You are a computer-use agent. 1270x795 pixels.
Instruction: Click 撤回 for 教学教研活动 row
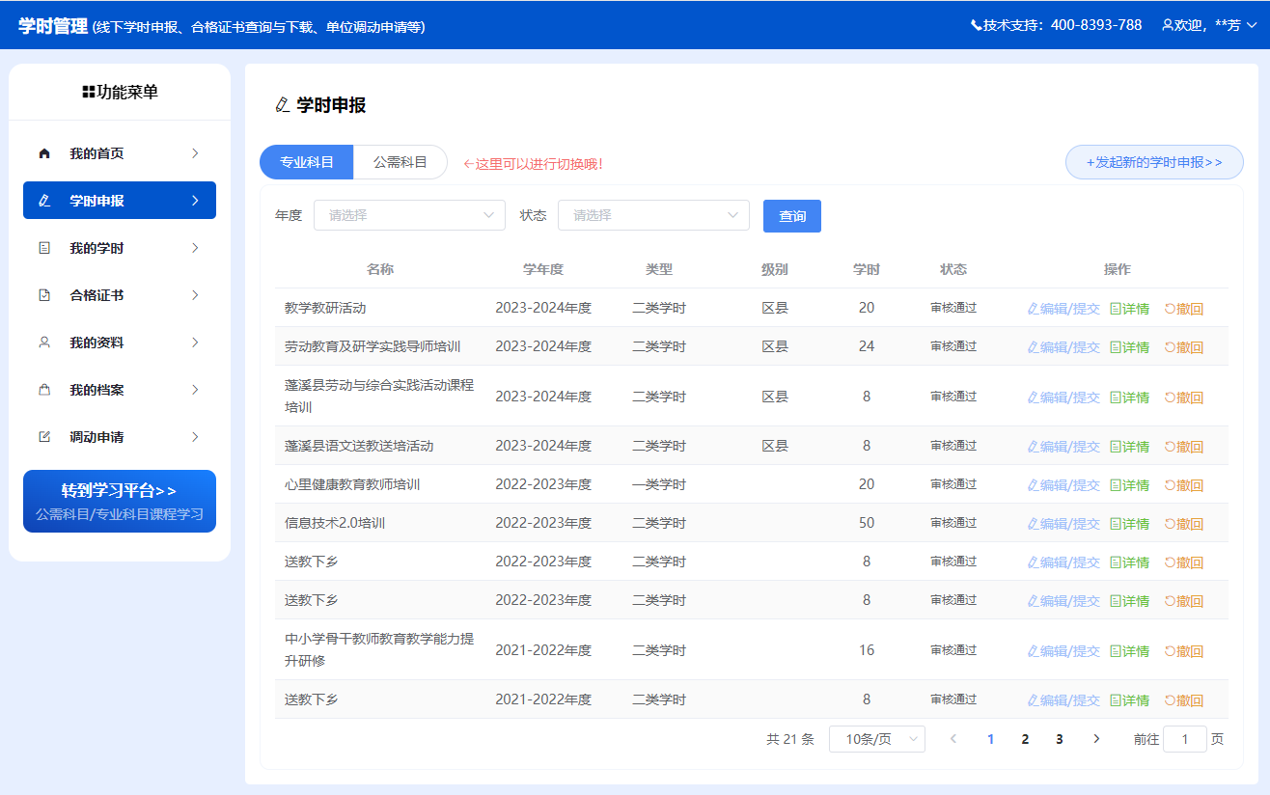pyautogui.click(x=1184, y=309)
